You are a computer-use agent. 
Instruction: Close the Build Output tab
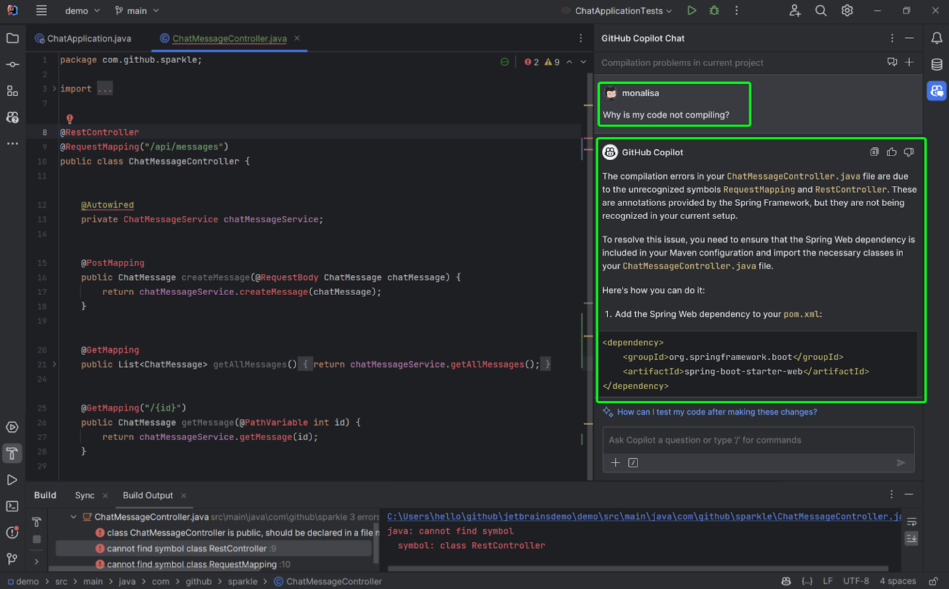pos(183,495)
